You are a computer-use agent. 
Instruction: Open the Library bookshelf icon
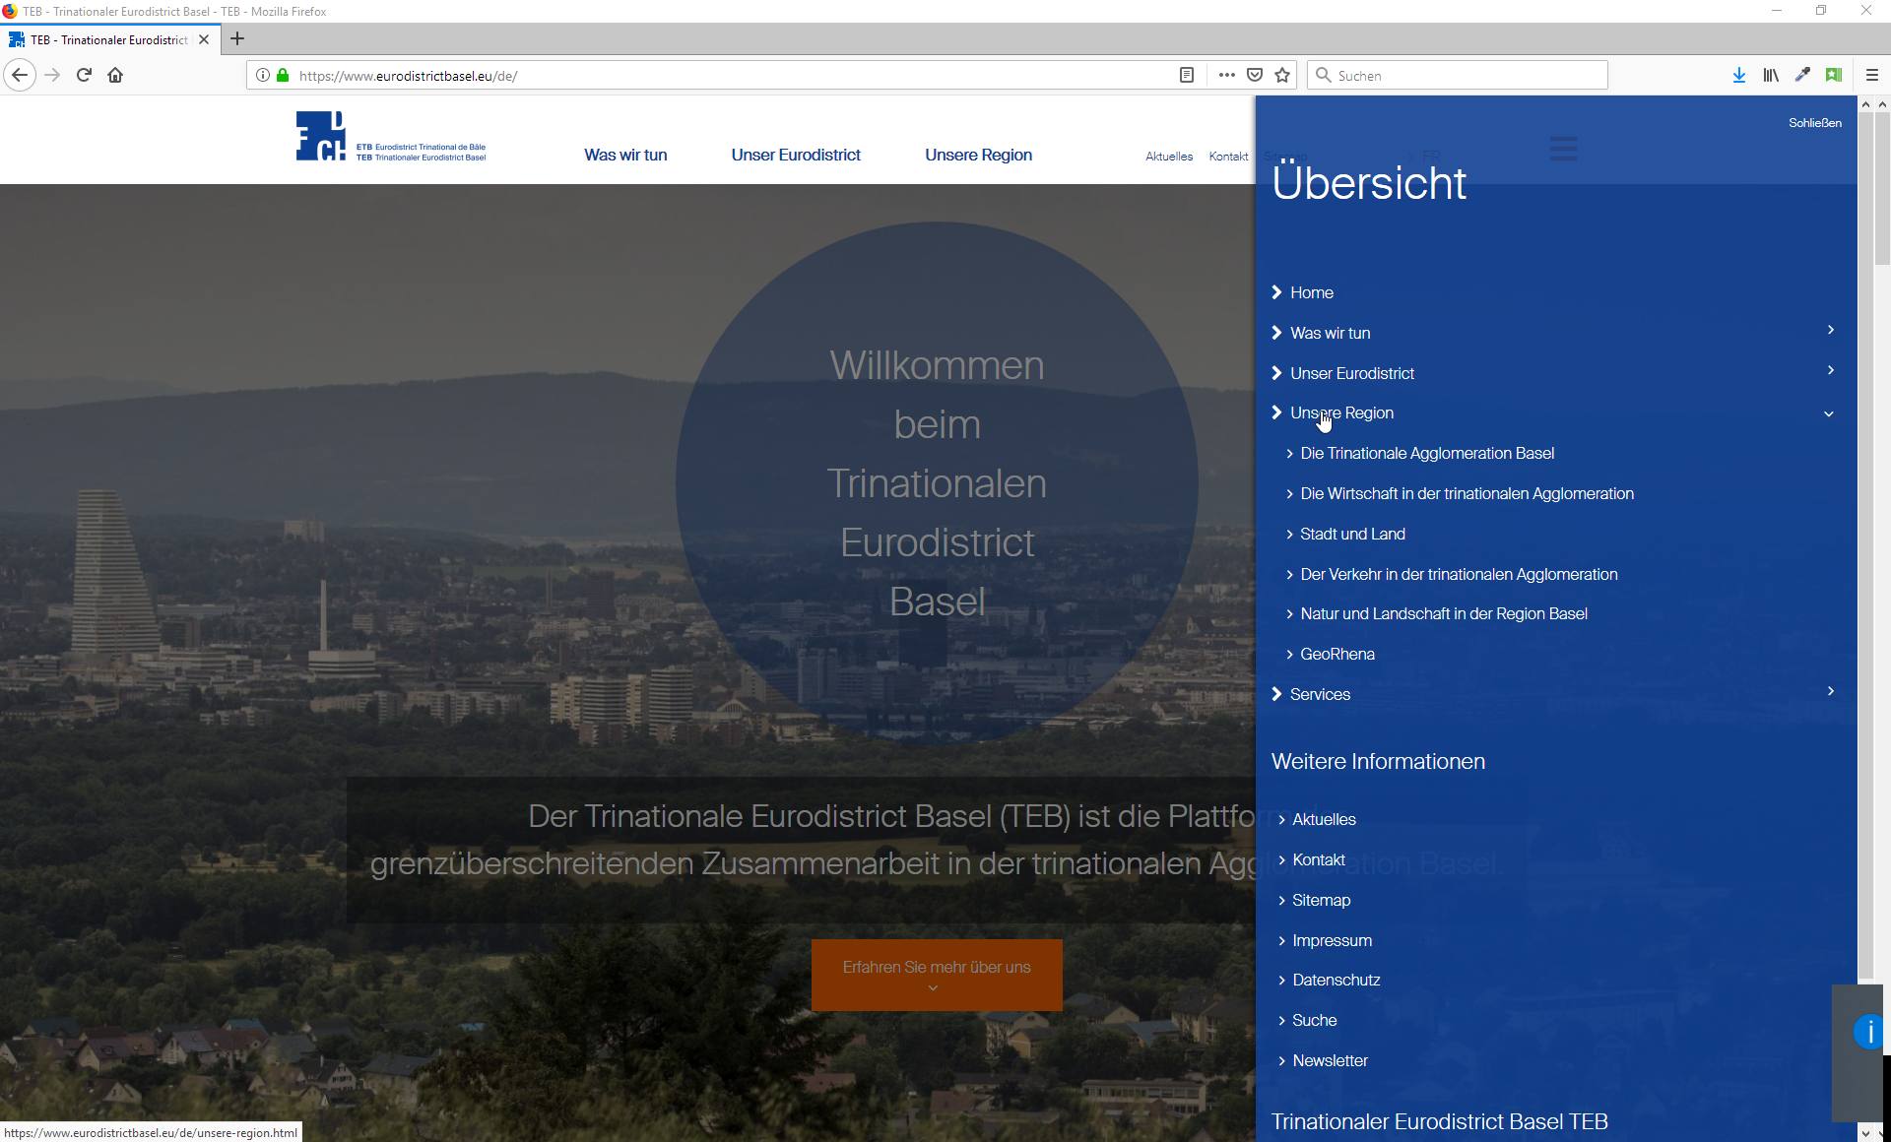pyautogui.click(x=1771, y=75)
